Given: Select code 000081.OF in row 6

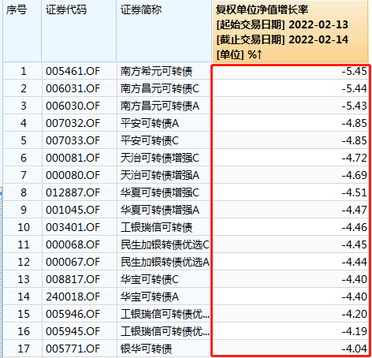Looking at the screenshot, I should [x=73, y=158].
